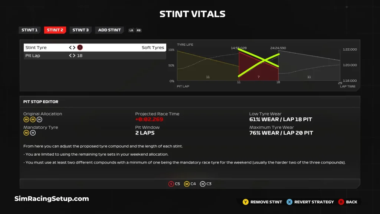This screenshot has width=380, height=214.
Task: Toggle the RB bumper indicator
Action: [140, 30]
